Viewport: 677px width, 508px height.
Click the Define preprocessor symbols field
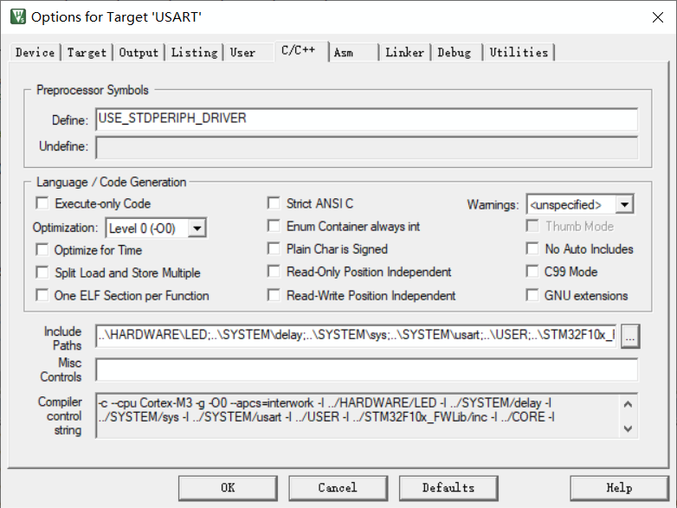pos(366,119)
